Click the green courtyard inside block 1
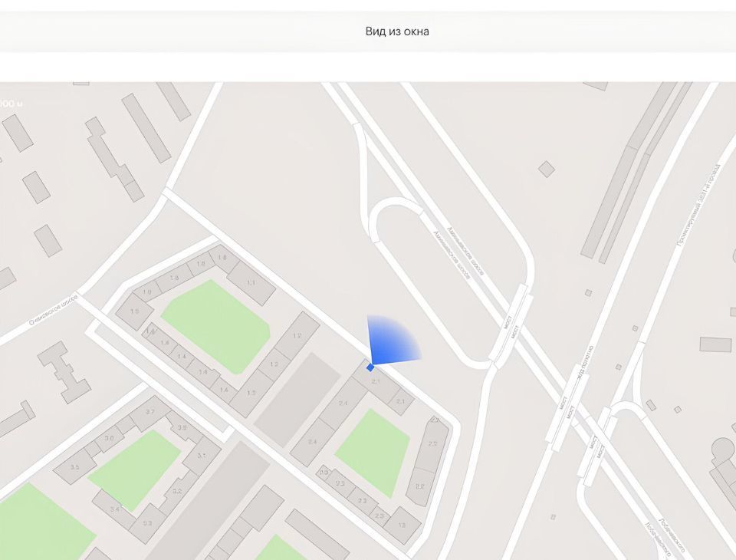The height and width of the screenshot is (560, 736). (x=215, y=326)
